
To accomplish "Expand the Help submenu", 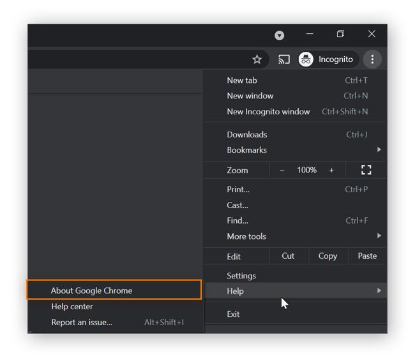I will tap(295, 291).
